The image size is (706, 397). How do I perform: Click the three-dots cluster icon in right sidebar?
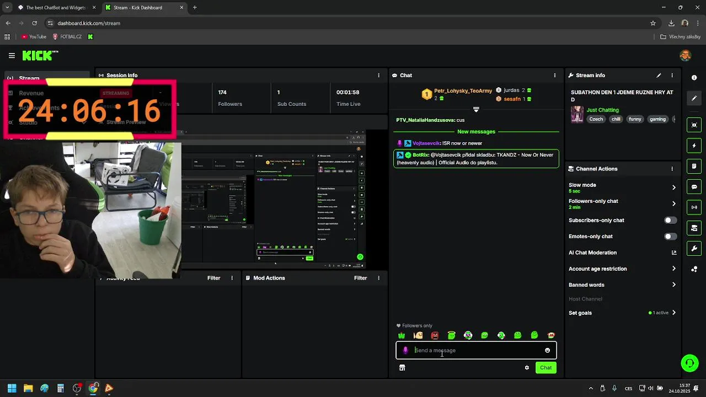tap(694, 269)
